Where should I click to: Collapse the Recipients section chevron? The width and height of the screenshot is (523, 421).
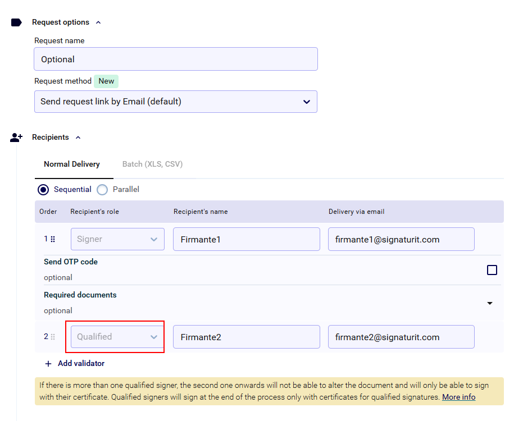(78, 138)
